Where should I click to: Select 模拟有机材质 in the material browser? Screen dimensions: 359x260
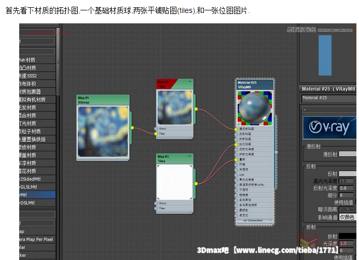point(37,100)
